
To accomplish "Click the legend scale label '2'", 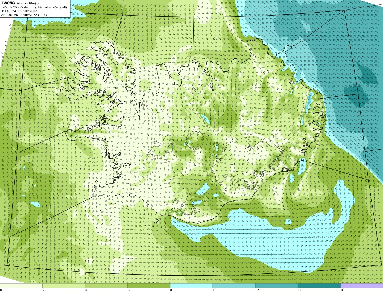I will click(43, 290).
